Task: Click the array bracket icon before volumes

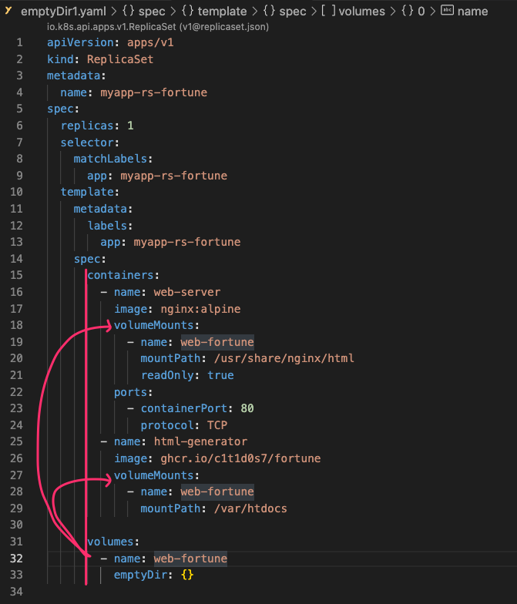Action: pos(328,11)
